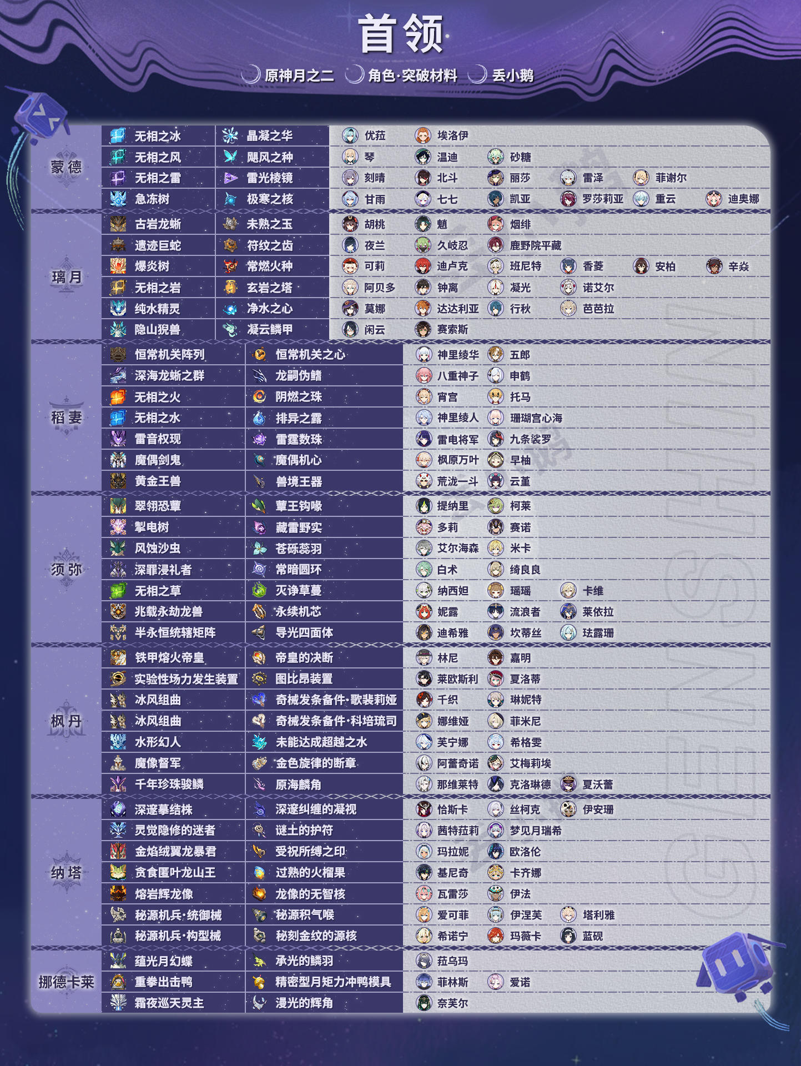The image size is (801, 1066).
Task: Select the 晶凝之华 material icon
Action: (230, 136)
